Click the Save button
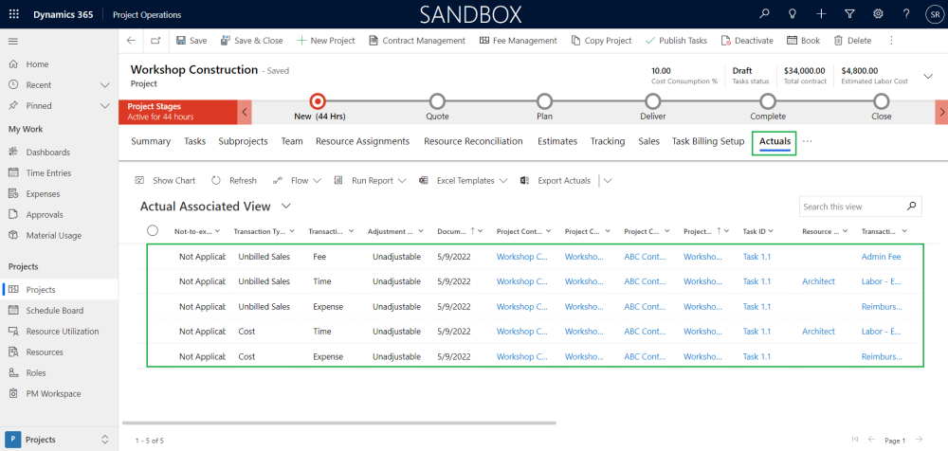 pyautogui.click(x=191, y=41)
